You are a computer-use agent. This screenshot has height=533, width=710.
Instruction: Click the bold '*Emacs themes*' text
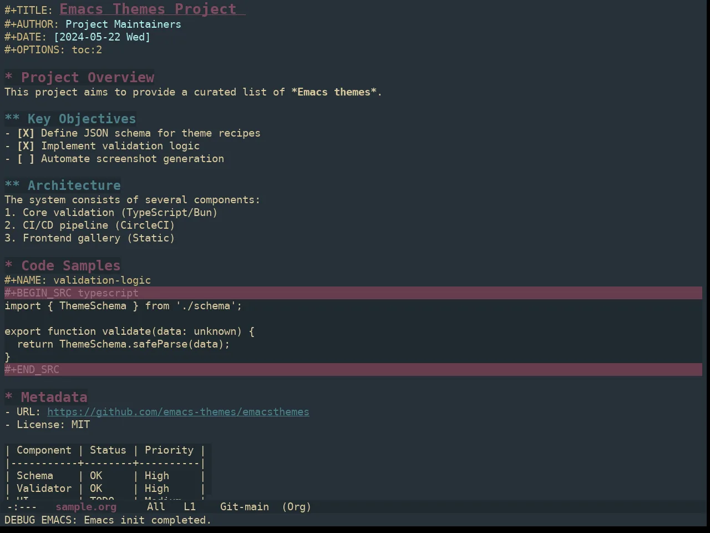point(334,92)
